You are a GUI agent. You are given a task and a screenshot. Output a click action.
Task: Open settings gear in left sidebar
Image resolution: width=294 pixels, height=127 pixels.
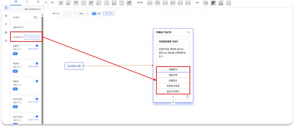coord(6,41)
